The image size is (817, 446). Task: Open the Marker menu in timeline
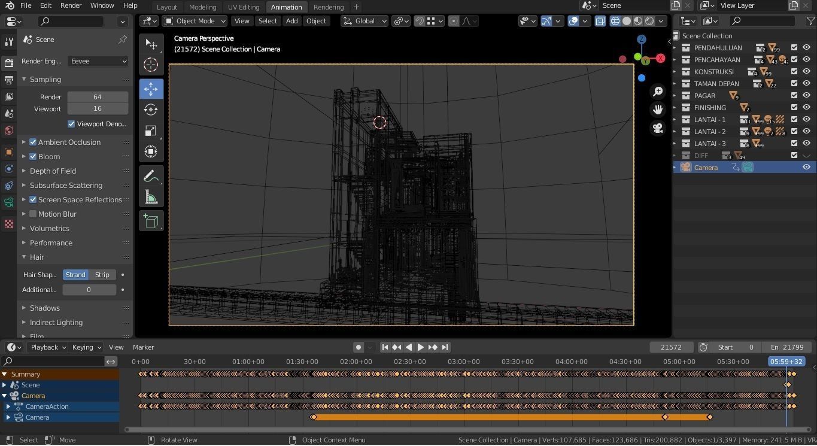pos(143,347)
